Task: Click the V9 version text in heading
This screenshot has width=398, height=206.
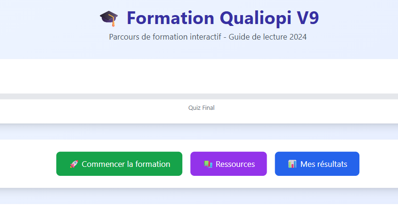Action: point(308,18)
